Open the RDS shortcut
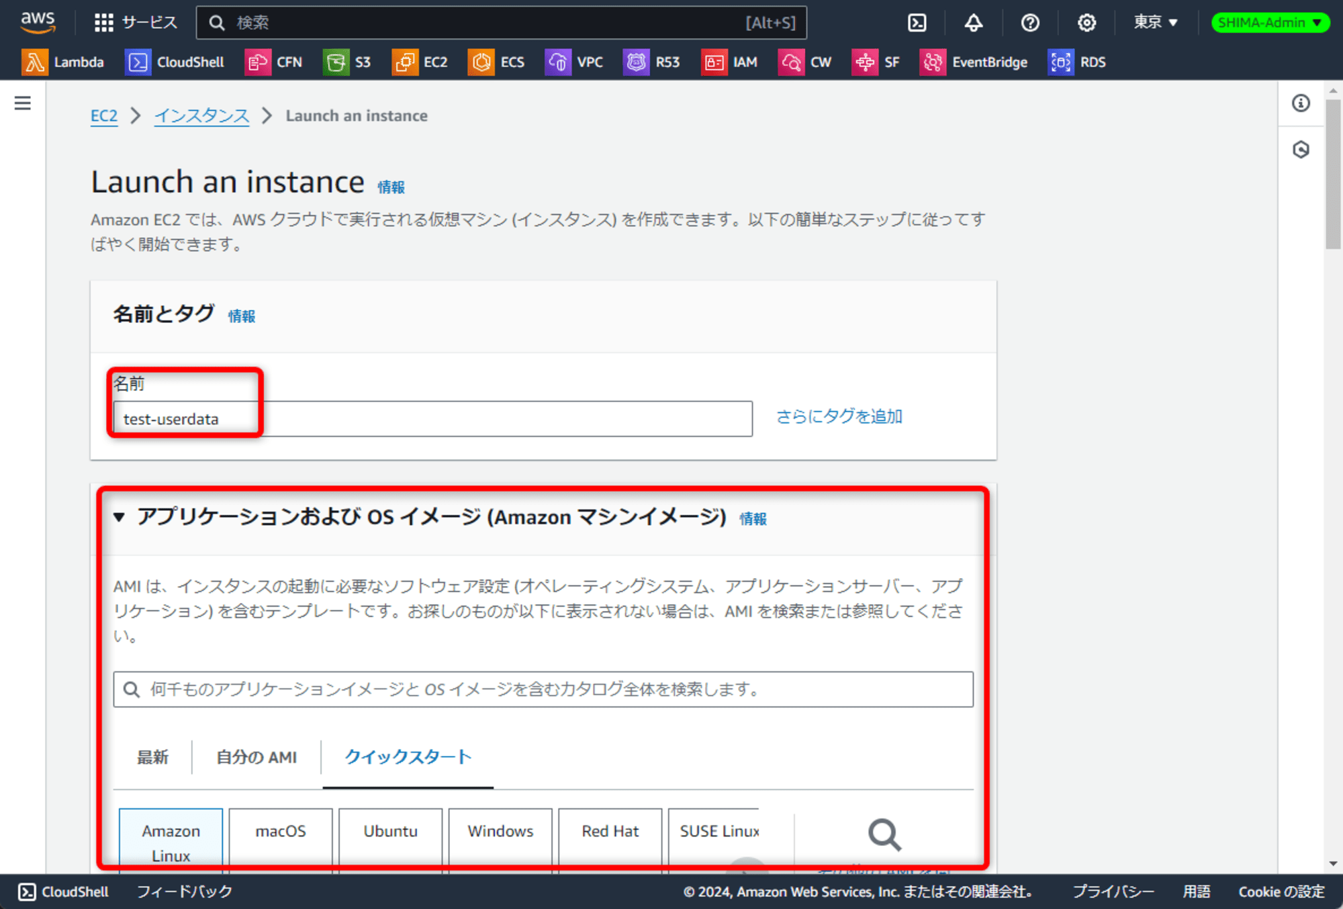The height and width of the screenshot is (909, 1343). [x=1076, y=62]
